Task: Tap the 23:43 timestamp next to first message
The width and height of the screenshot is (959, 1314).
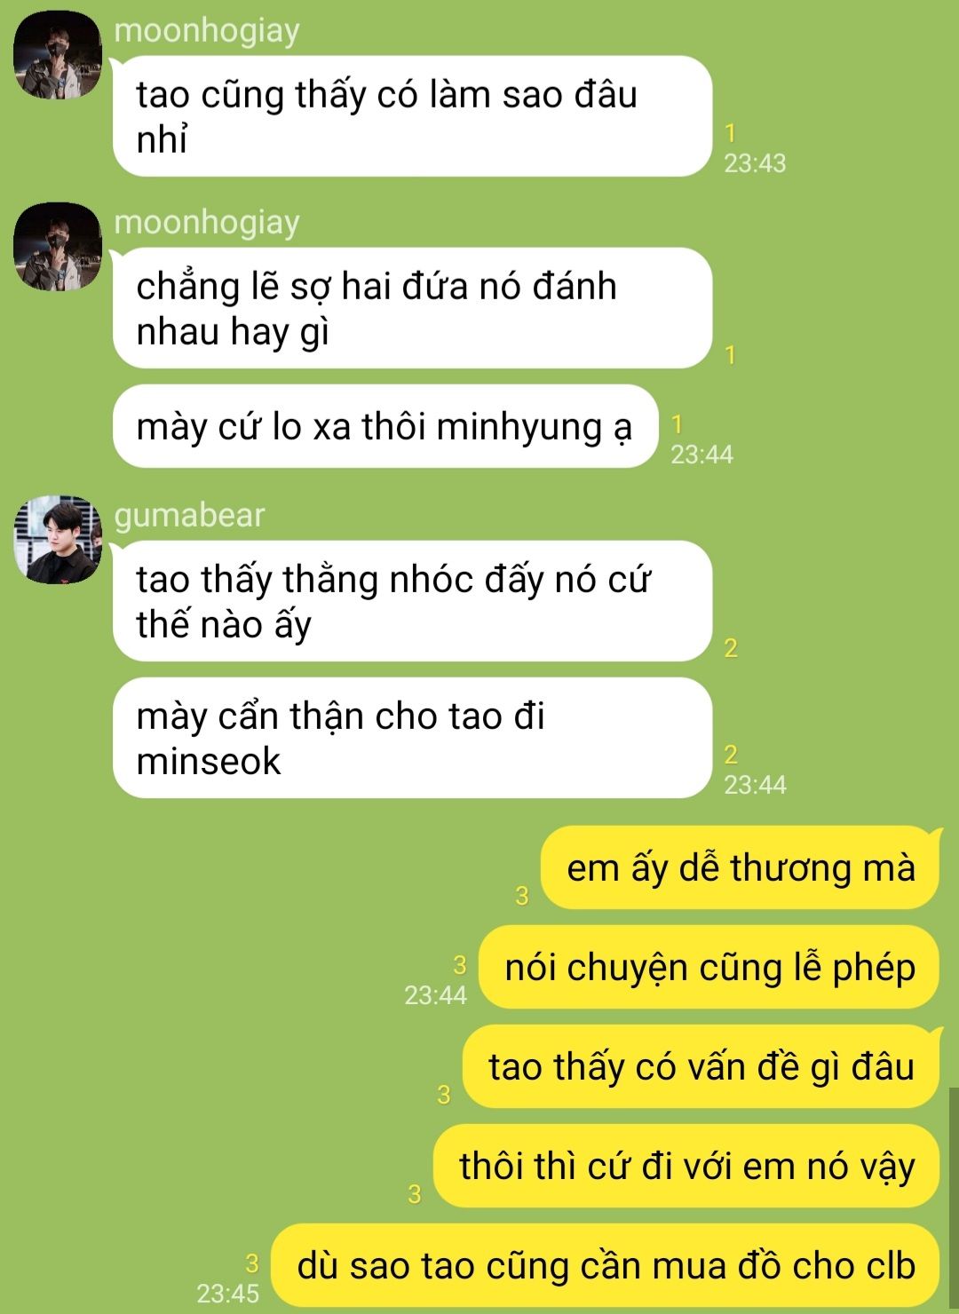Action: pyautogui.click(x=755, y=163)
